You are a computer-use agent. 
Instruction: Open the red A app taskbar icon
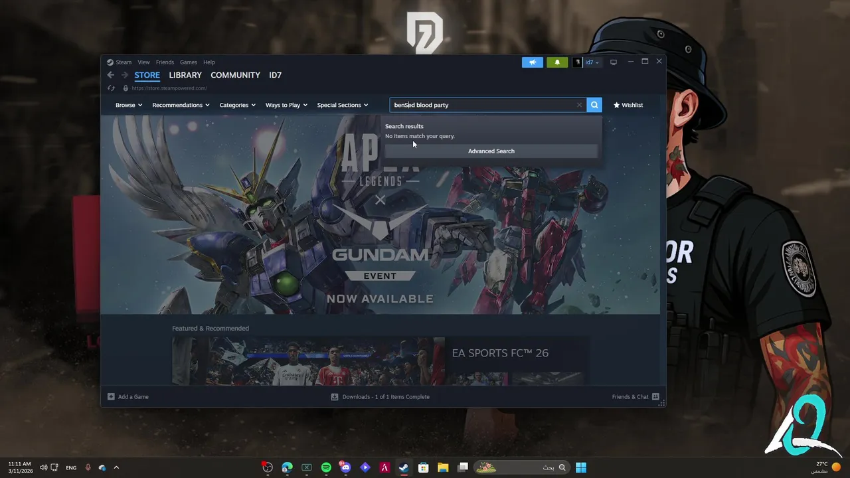click(384, 467)
